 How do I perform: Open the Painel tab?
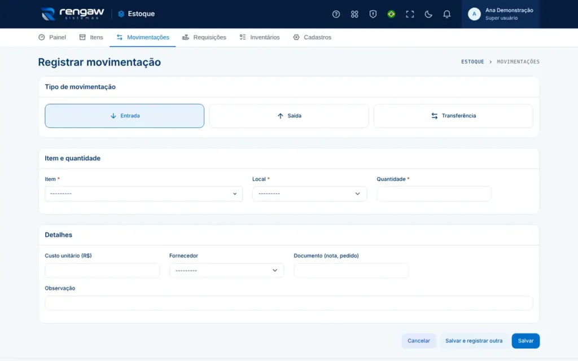pyautogui.click(x=52, y=37)
